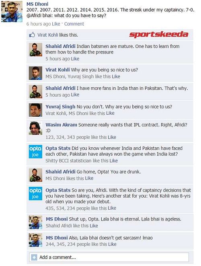Screen dimensions: 201x266
Task: Like the 'Lala bhai is eternal' comment
Action: (94, 226)
